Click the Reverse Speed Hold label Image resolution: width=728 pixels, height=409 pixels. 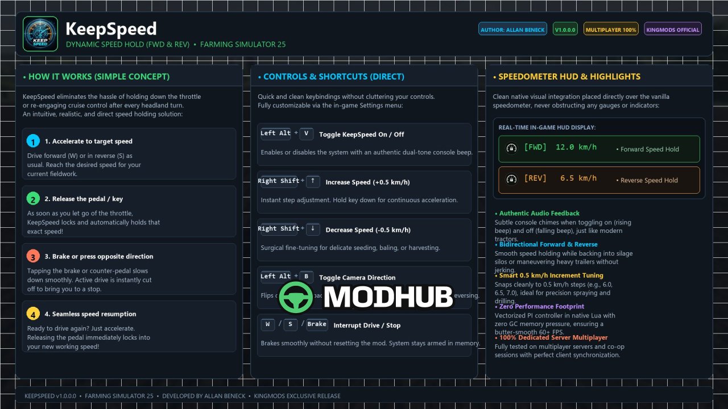pos(649,180)
